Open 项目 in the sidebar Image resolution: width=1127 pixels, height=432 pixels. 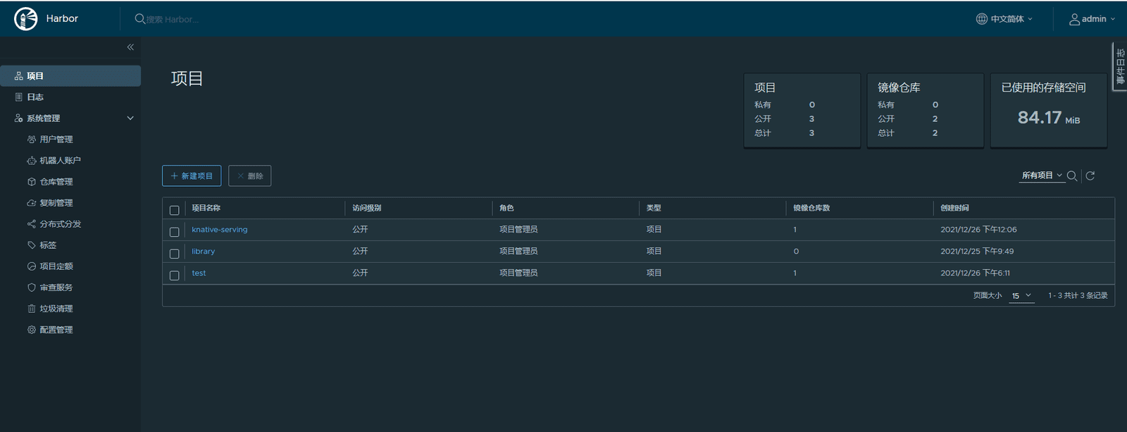pyautogui.click(x=70, y=76)
